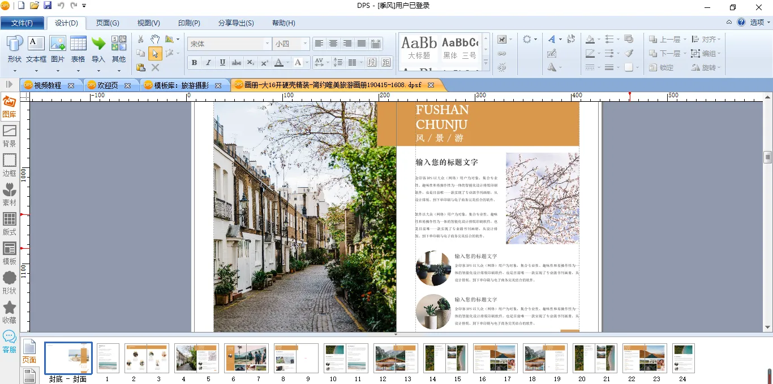Switch to the 页面(G) ribbon tab
Image resolution: width=773 pixels, height=384 pixels.
[108, 23]
